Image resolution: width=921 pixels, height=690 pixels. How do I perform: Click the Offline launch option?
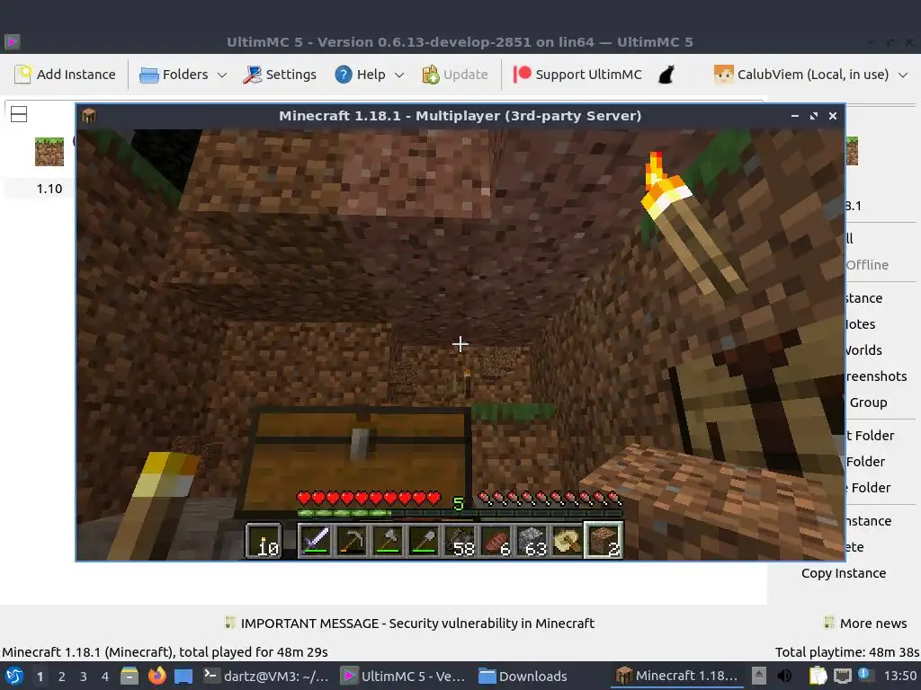pos(867,265)
